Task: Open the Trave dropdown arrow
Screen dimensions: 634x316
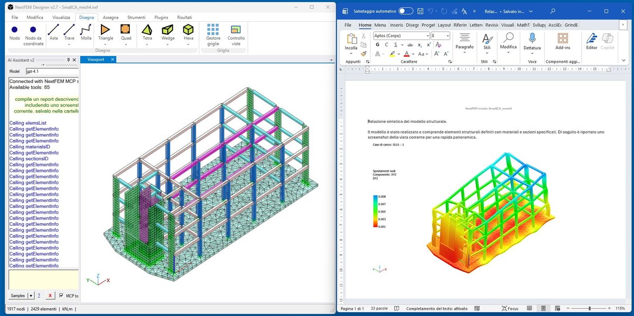Action: (x=69, y=44)
